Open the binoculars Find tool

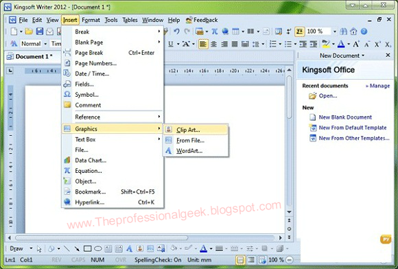pyautogui.click(x=343, y=32)
